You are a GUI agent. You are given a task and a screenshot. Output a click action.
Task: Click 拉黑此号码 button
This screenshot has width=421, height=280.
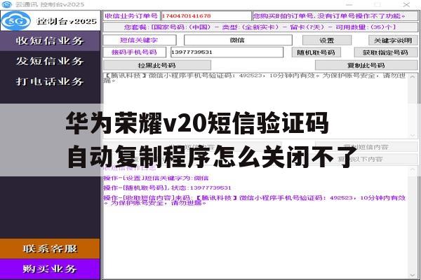pos(157,65)
